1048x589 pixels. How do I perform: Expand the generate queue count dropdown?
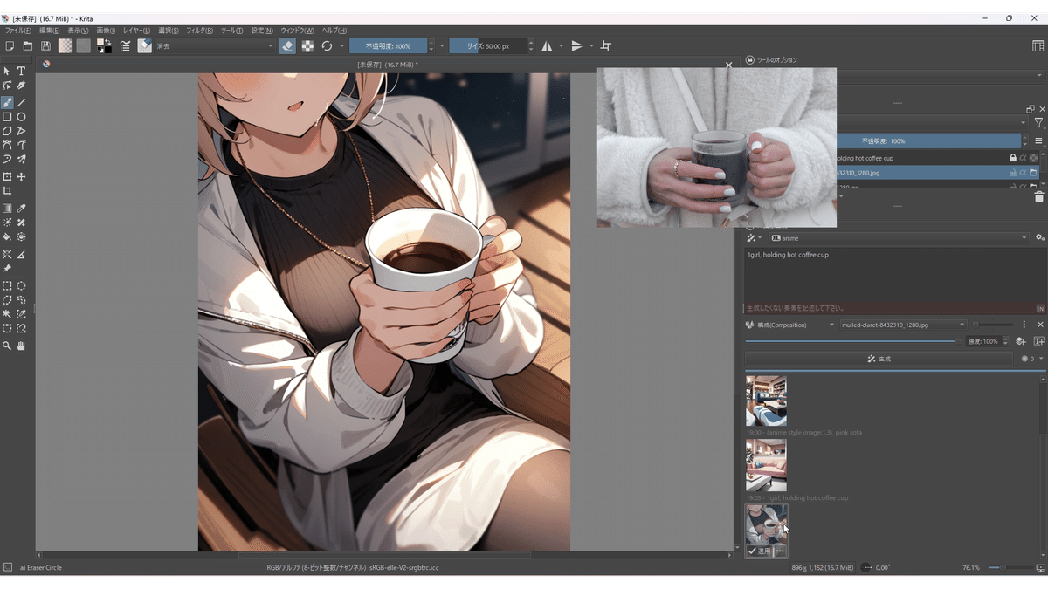click(x=1031, y=359)
